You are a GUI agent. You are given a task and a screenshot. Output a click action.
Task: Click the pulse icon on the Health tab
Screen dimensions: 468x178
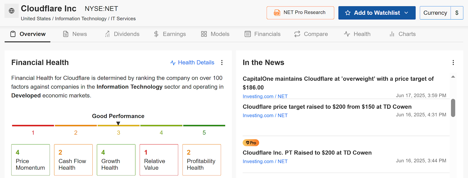(347, 34)
